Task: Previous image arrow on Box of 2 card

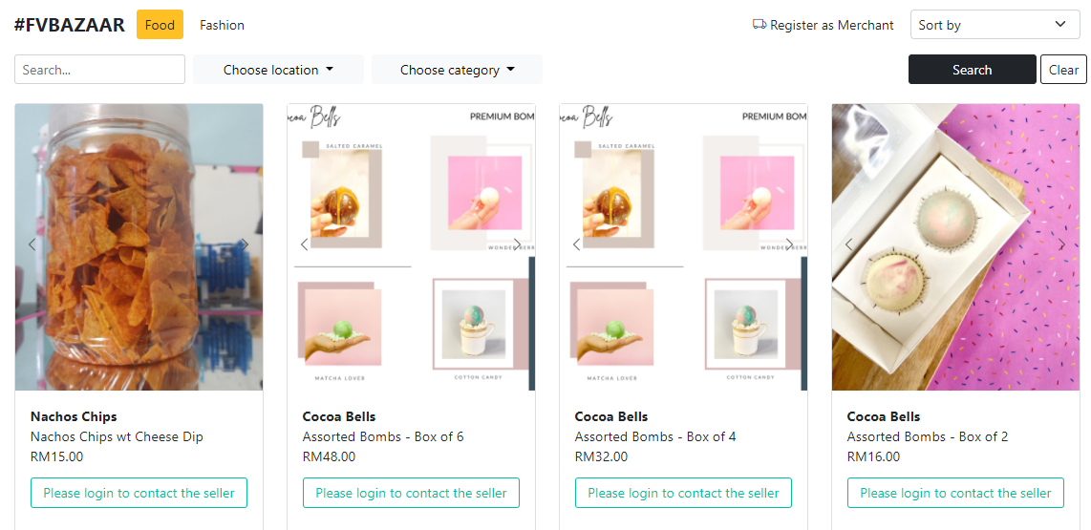Action: tap(848, 244)
